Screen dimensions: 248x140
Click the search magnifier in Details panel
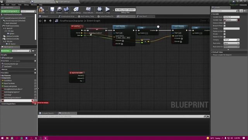click(x=237, y=11)
